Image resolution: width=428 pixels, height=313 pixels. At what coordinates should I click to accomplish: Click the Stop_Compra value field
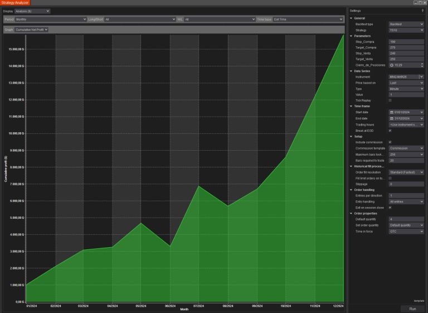click(x=406, y=42)
